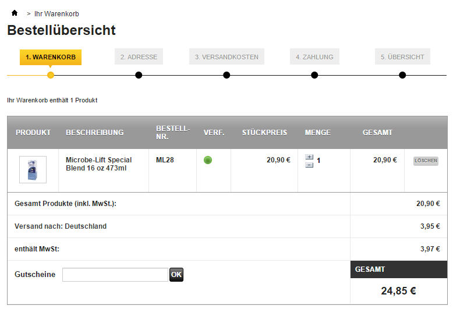This screenshot has width=453, height=316.
Task: Select the 1. Warenkorb step tab
Action: click(x=51, y=57)
